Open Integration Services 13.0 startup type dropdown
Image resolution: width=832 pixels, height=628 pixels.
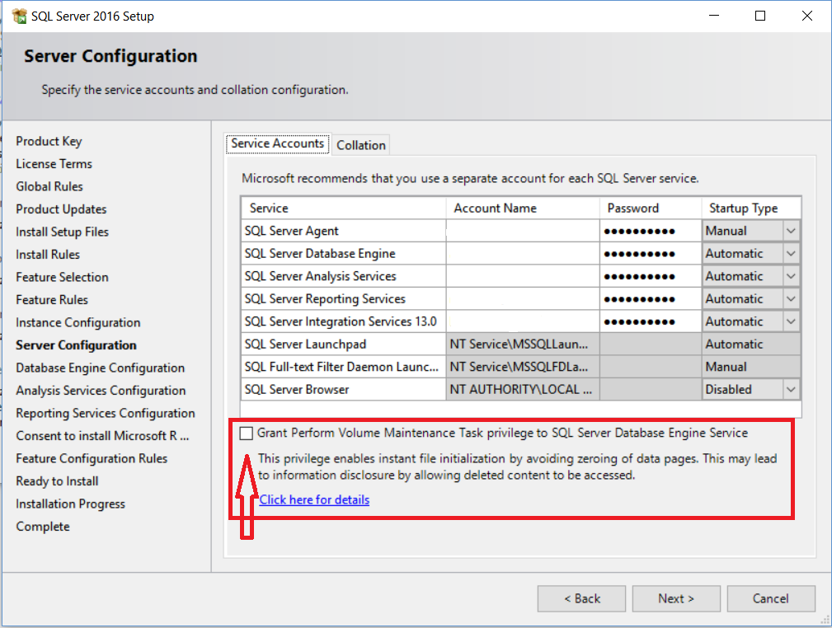point(791,321)
